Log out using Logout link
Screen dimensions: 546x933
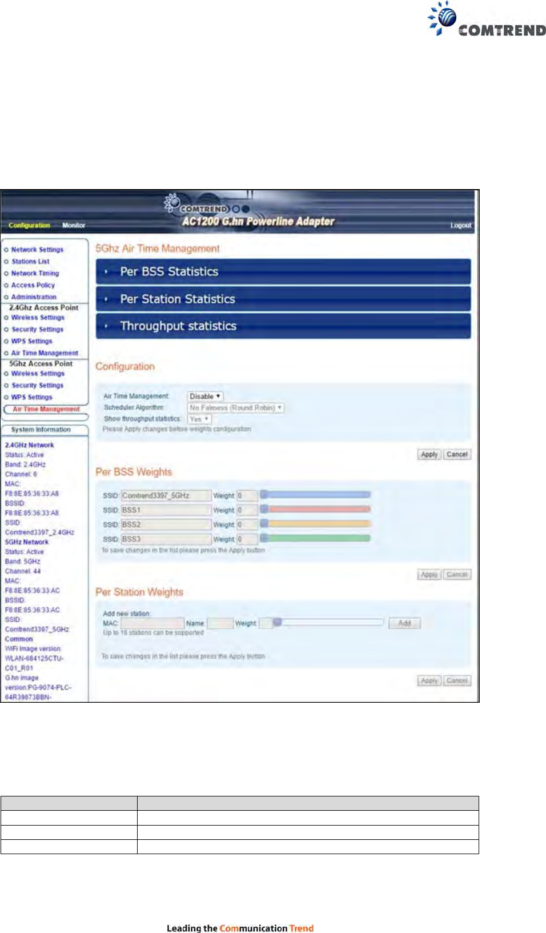click(461, 226)
